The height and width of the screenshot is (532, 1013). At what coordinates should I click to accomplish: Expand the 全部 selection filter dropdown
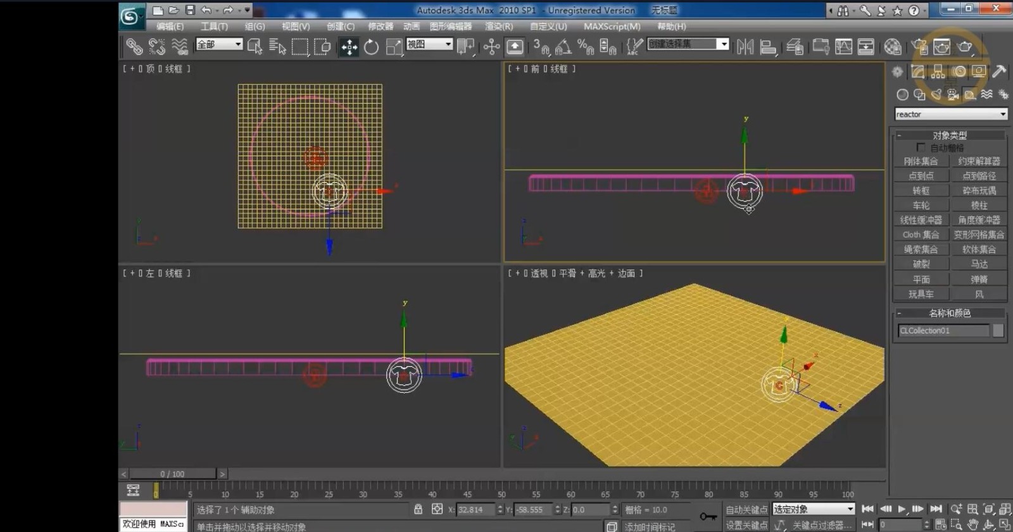pyautogui.click(x=219, y=44)
